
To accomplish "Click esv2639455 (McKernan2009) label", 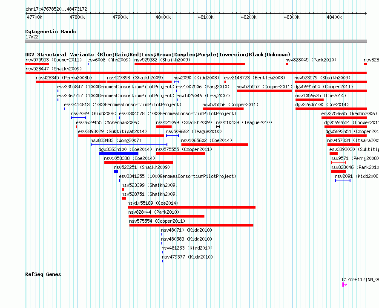I will click(108, 122).
